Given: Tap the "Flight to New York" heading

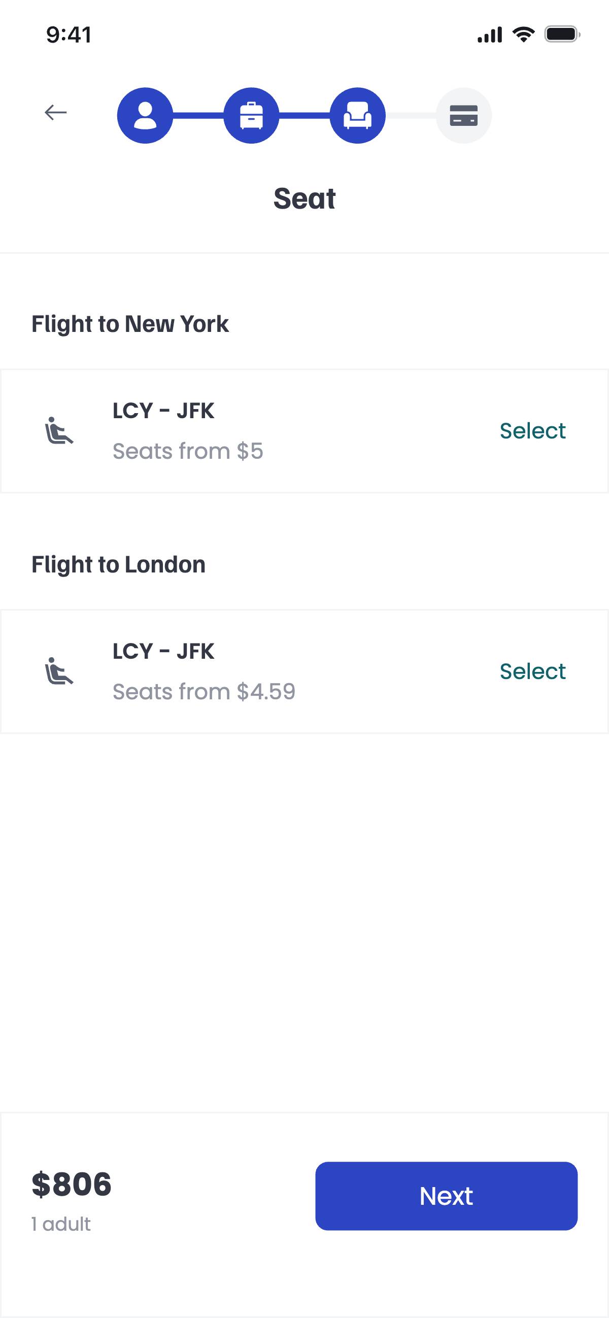Looking at the screenshot, I should [130, 324].
